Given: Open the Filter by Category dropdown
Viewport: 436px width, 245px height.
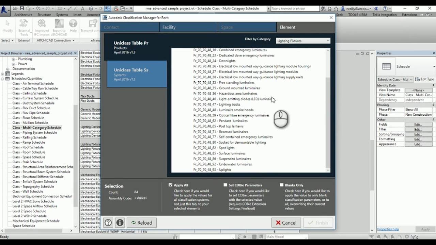Looking at the screenshot, I should (x=303, y=41).
